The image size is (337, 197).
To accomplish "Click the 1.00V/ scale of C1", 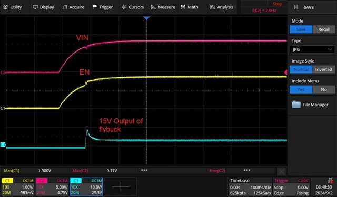I will click(28, 187).
